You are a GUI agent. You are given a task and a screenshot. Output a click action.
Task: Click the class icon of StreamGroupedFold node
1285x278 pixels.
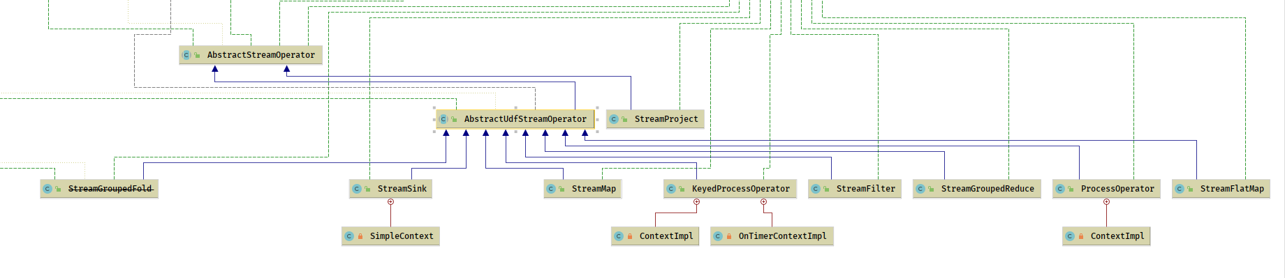point(47,189)
